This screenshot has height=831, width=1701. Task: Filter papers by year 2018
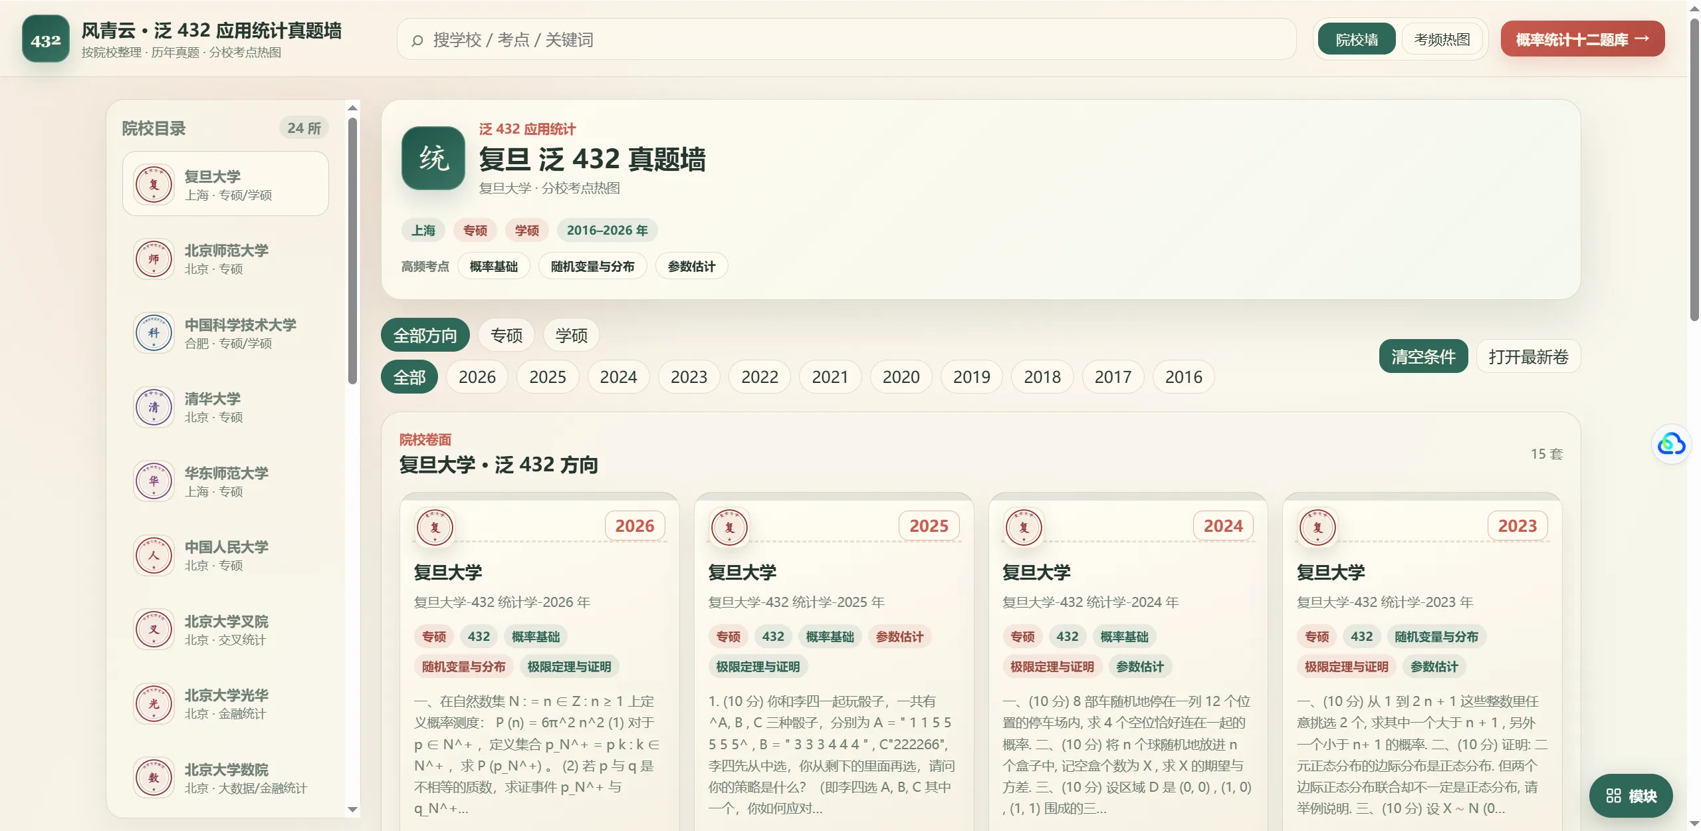pyautogui.click(x=1042, y=377)
